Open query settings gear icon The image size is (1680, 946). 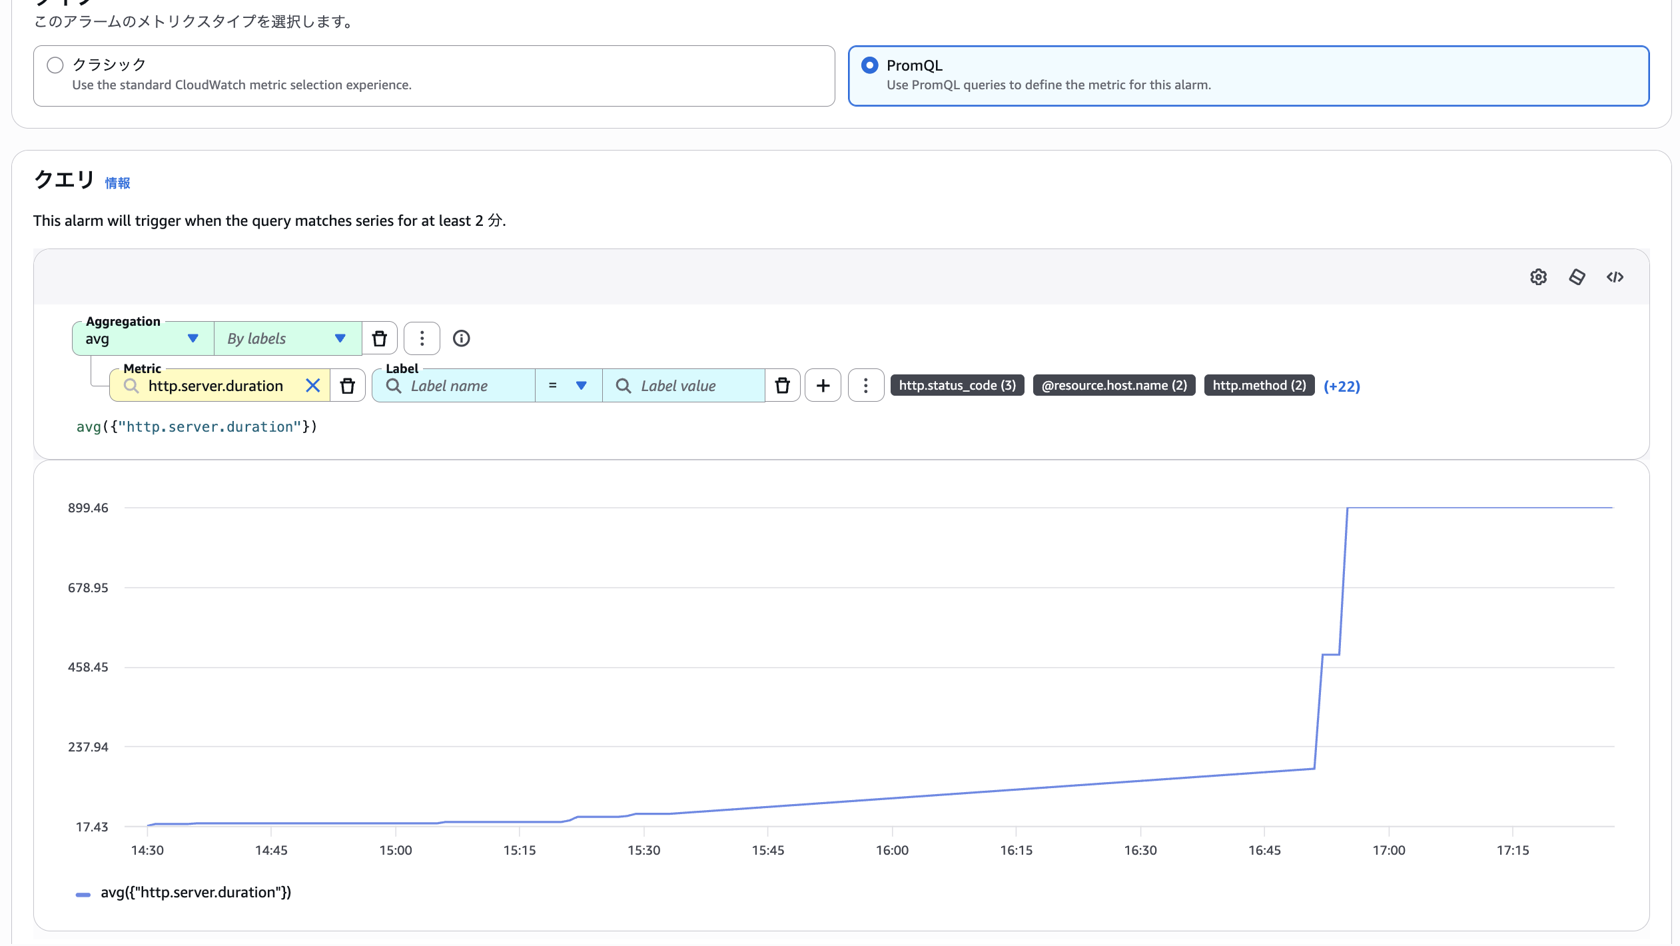tap(1537, 277)
